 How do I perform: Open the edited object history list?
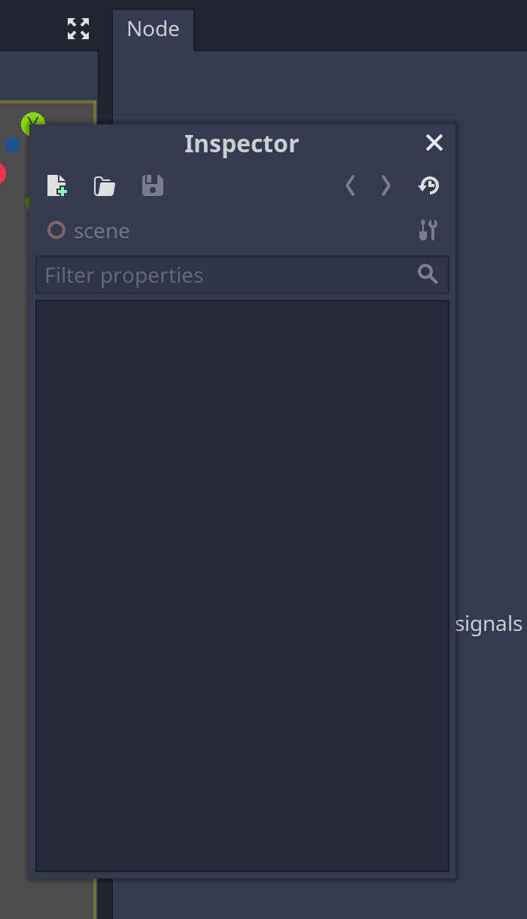428,185
